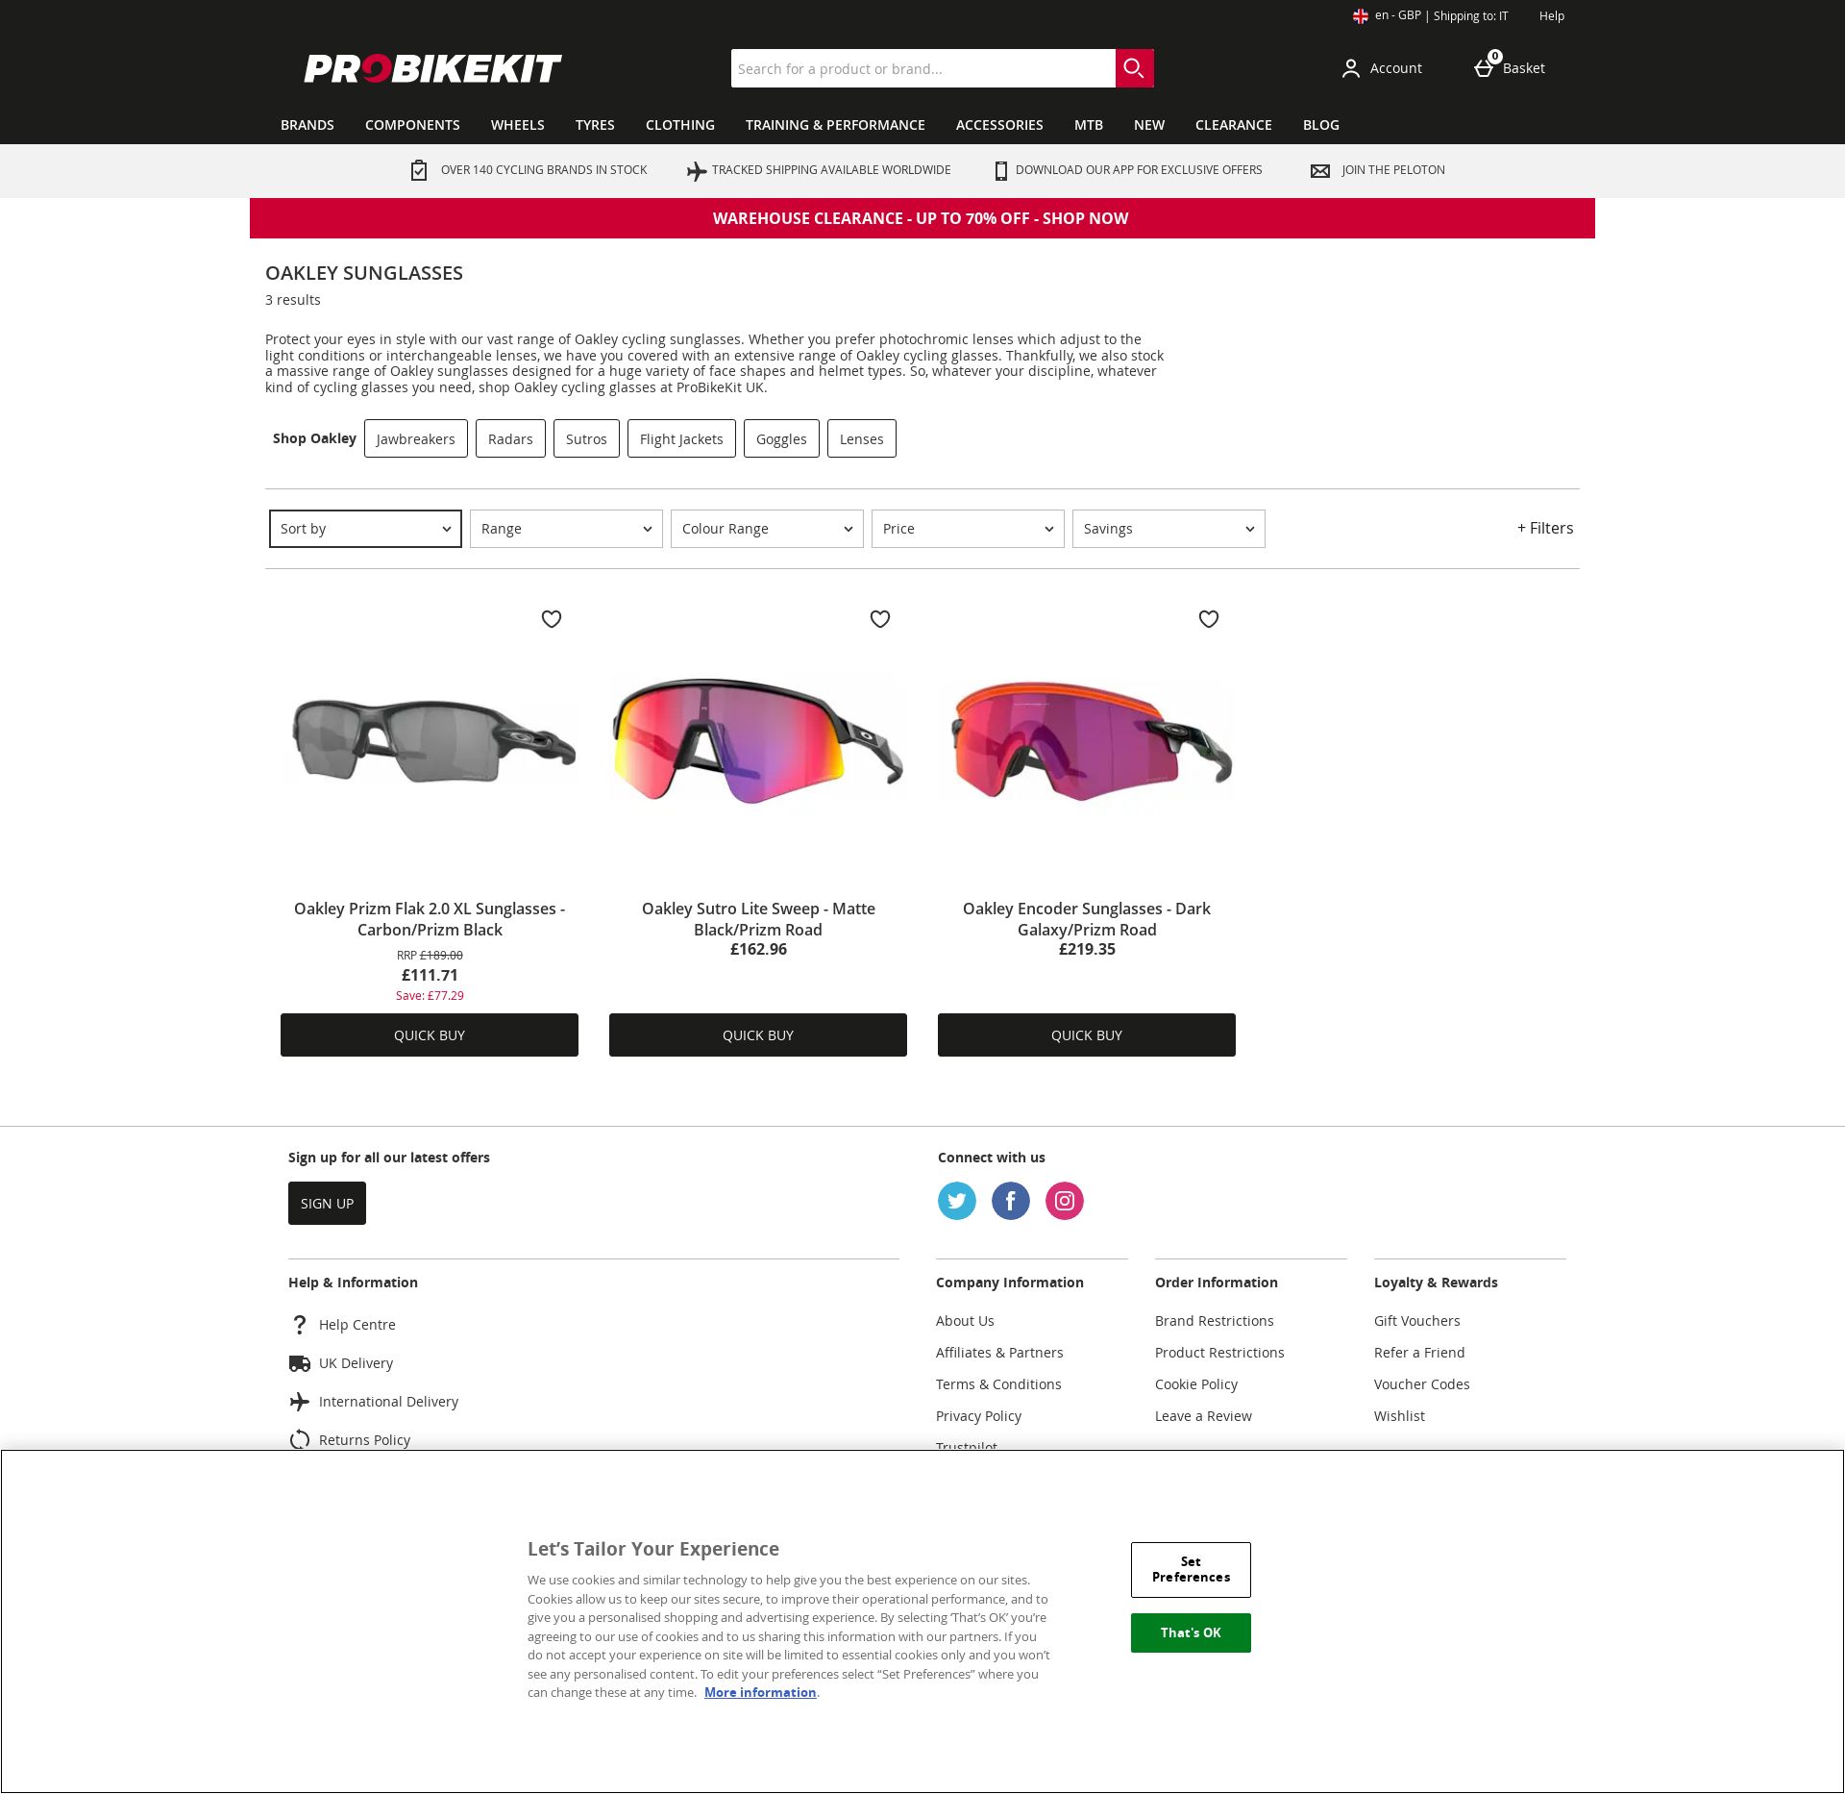Open the Oakley Encoder Sunglasses image

coord(1087,742)
